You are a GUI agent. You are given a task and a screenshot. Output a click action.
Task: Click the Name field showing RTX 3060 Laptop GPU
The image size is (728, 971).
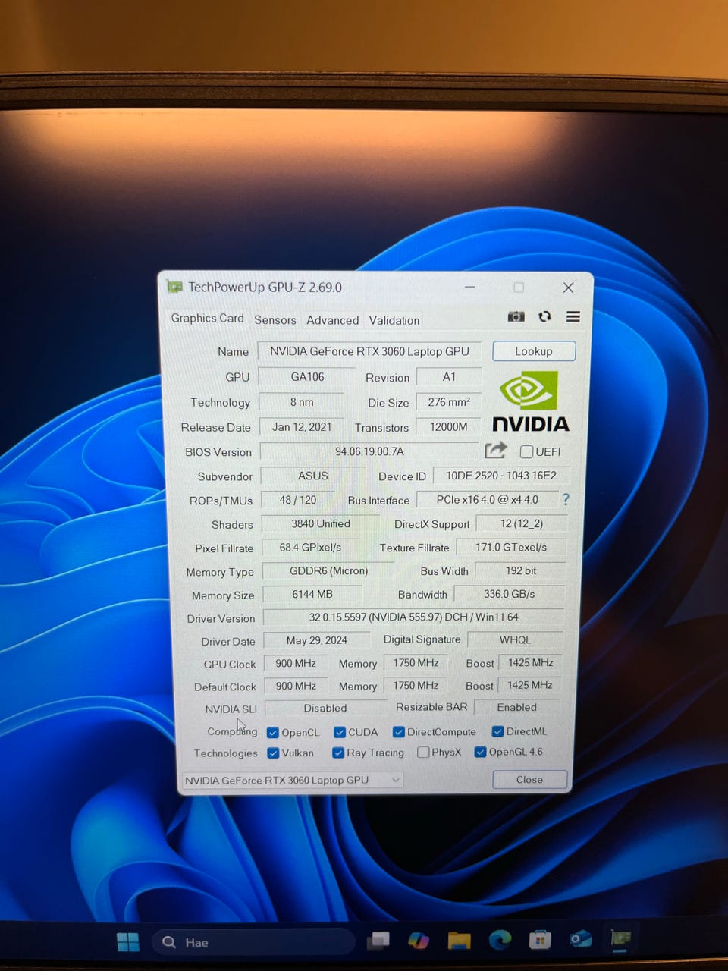point(369,351)
